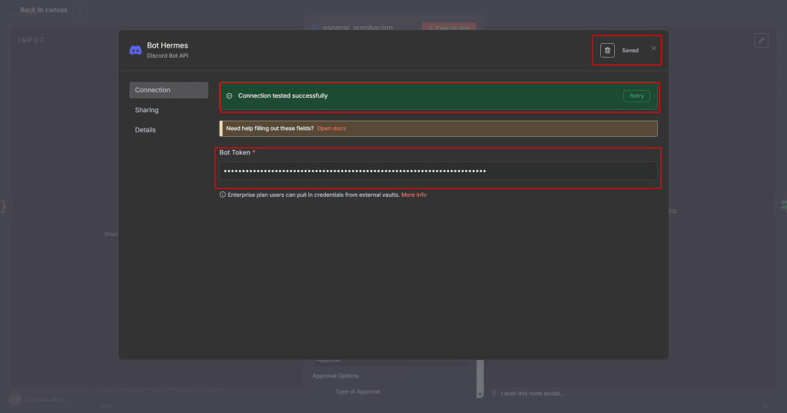Focus the Bot Token input field
The width and height of the screenshot is (787, 413).
coord(437,171)
